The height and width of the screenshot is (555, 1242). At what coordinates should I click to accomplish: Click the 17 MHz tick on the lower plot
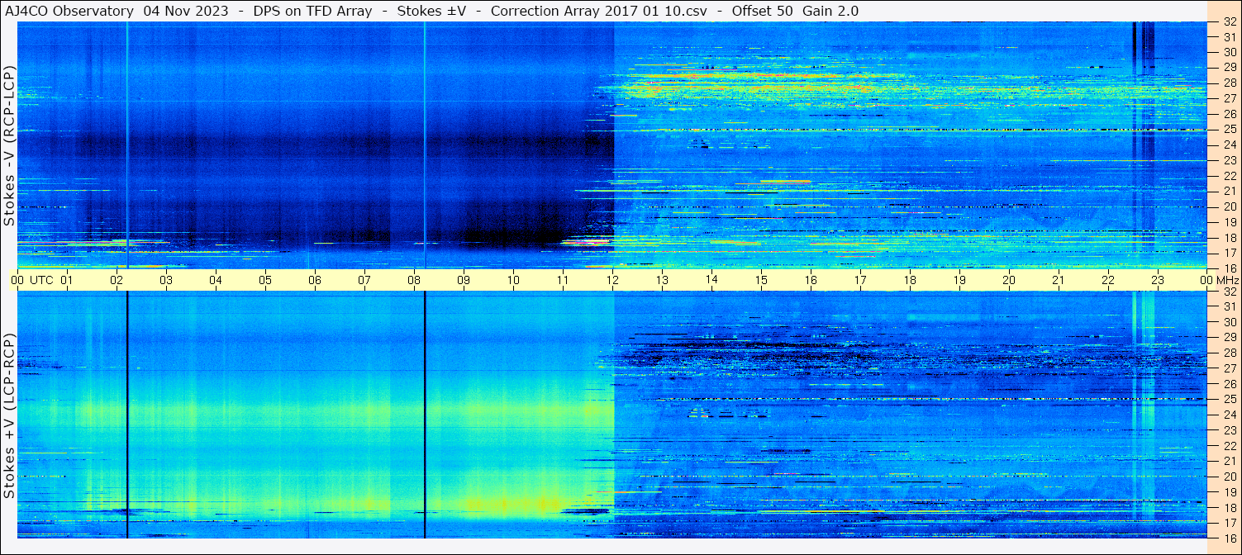(1229, 523)
